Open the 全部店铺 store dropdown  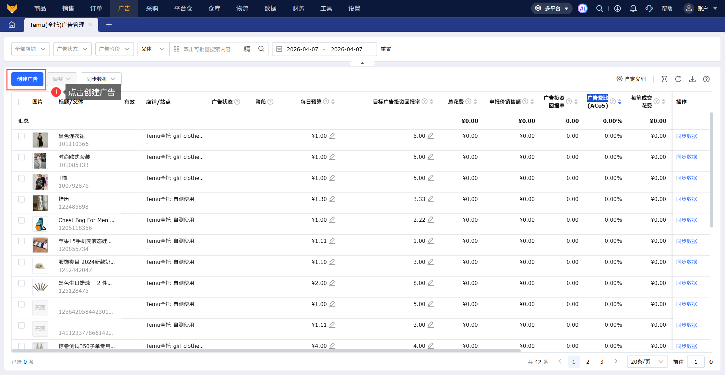point(30,49)
